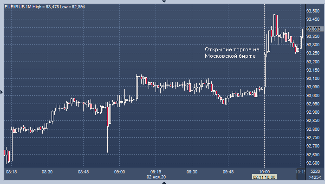Click the top-edge collapse arrow

(x=164, y=1)
